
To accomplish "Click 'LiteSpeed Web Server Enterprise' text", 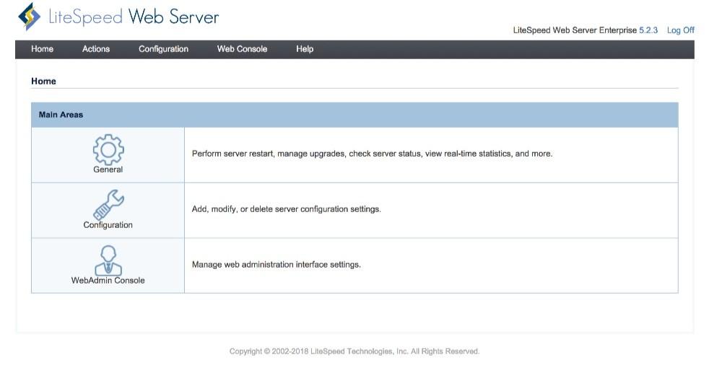I will tap(575, 30).
